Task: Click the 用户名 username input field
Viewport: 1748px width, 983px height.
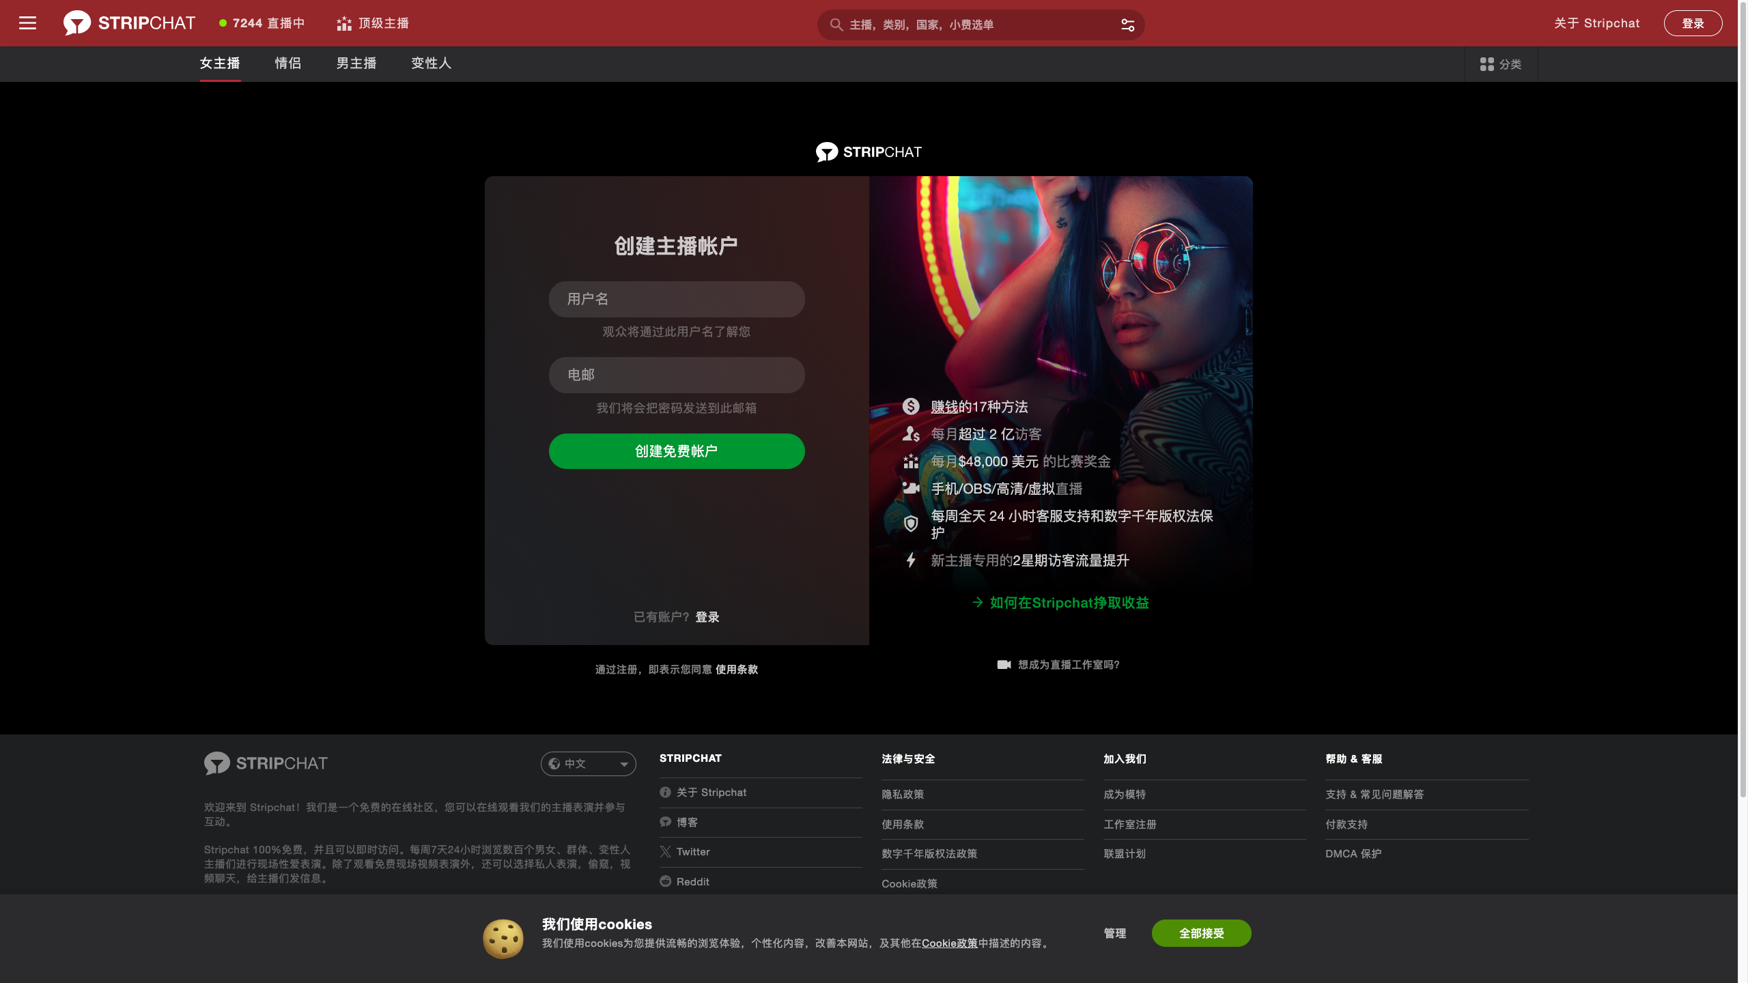Action: (677, 298)
